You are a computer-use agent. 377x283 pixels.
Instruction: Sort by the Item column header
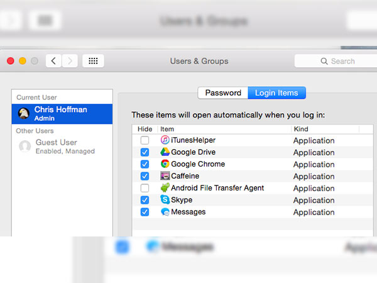click(x=224, y=129)
